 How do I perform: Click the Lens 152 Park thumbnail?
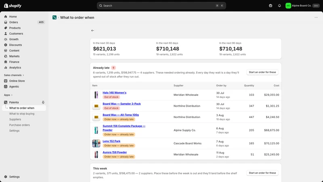pyautogui.click(x=96, y=143)
